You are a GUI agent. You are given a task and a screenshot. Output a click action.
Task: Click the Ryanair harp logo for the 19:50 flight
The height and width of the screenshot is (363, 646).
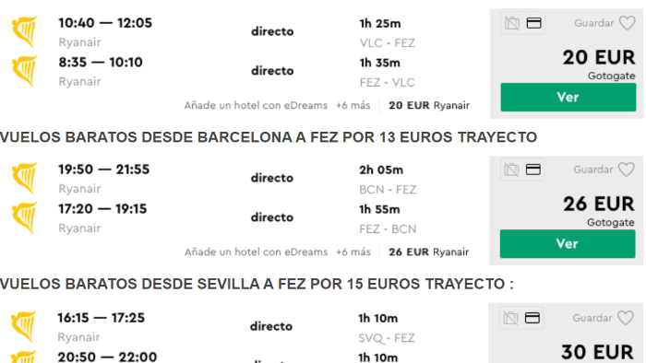[25, 178]
